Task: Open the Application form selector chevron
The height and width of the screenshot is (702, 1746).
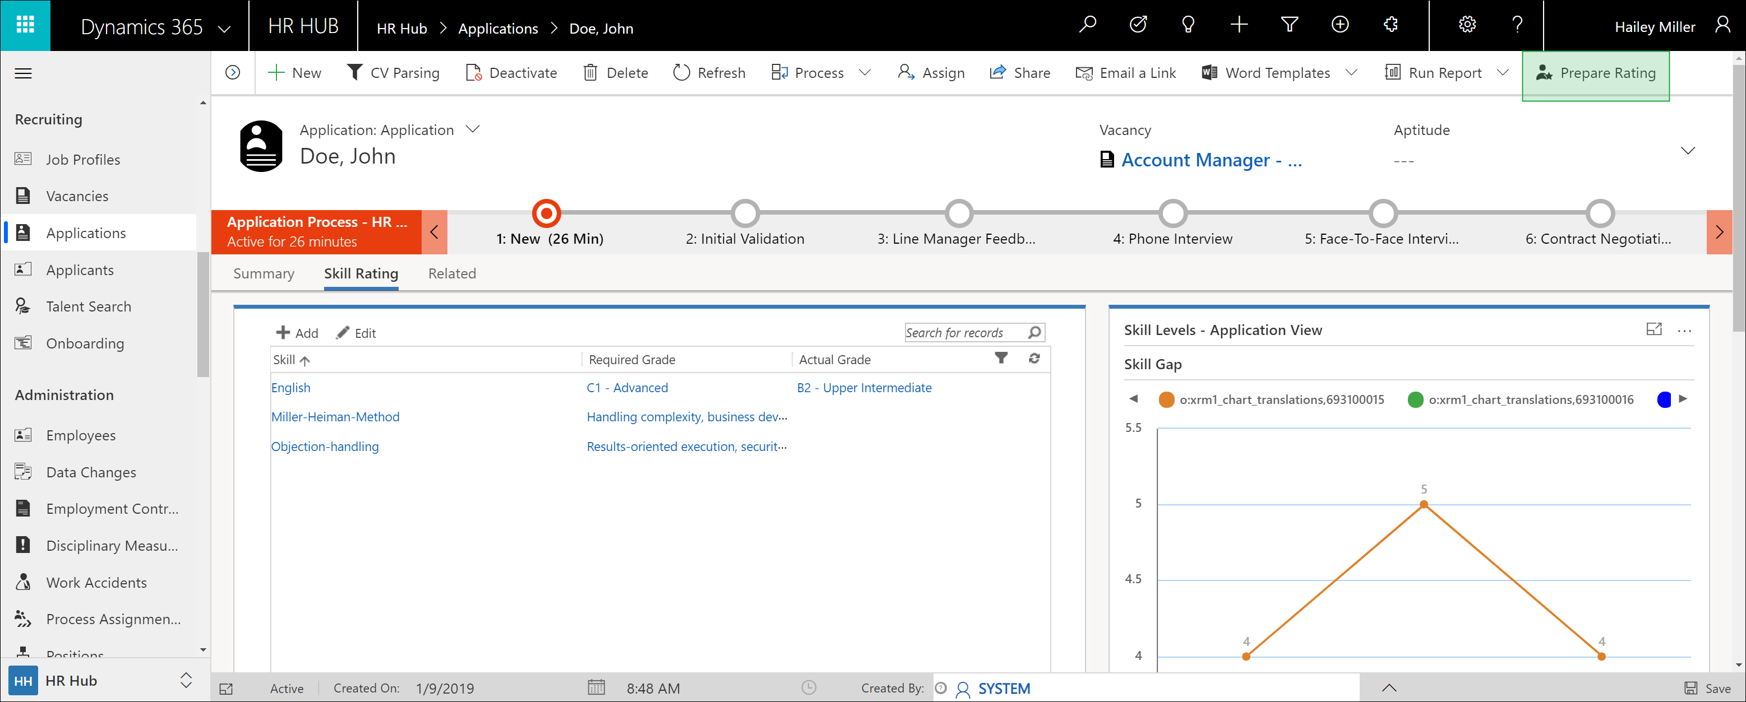Action: (x=473, y=129)
